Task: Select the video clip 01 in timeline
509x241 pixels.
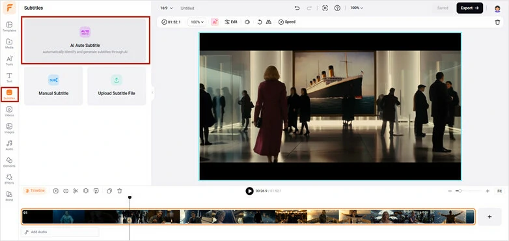Action: tap(249, 217)
